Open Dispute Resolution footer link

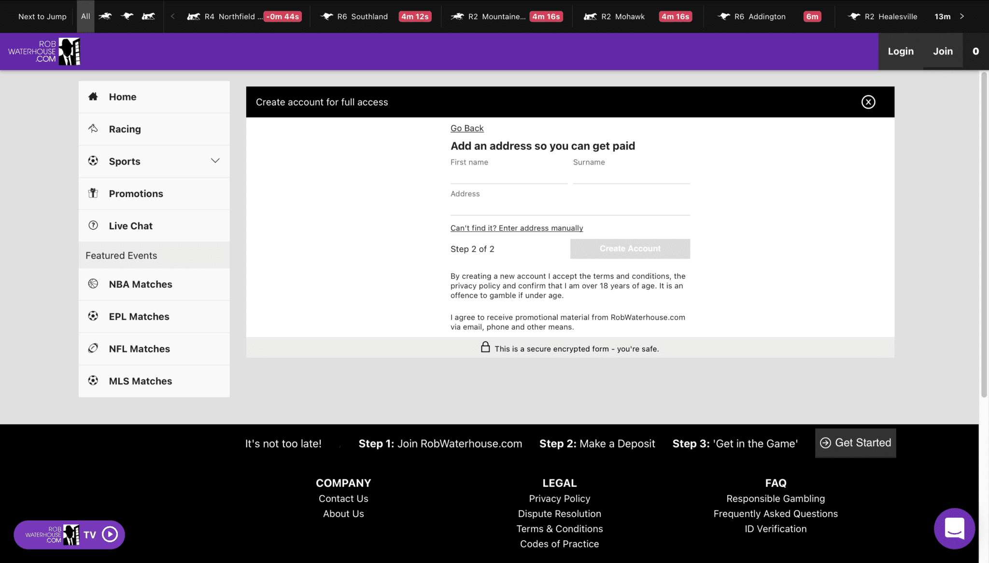pos(559,514)
